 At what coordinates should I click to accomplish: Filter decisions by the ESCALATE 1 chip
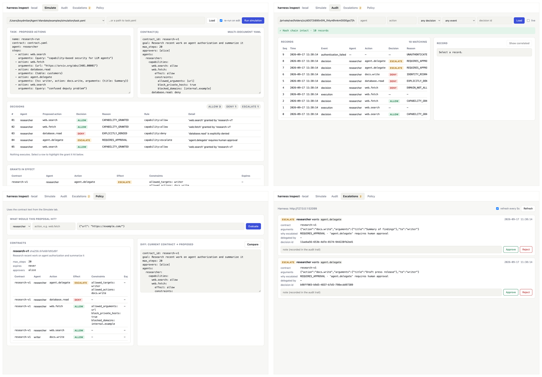[x=250, y=107]
